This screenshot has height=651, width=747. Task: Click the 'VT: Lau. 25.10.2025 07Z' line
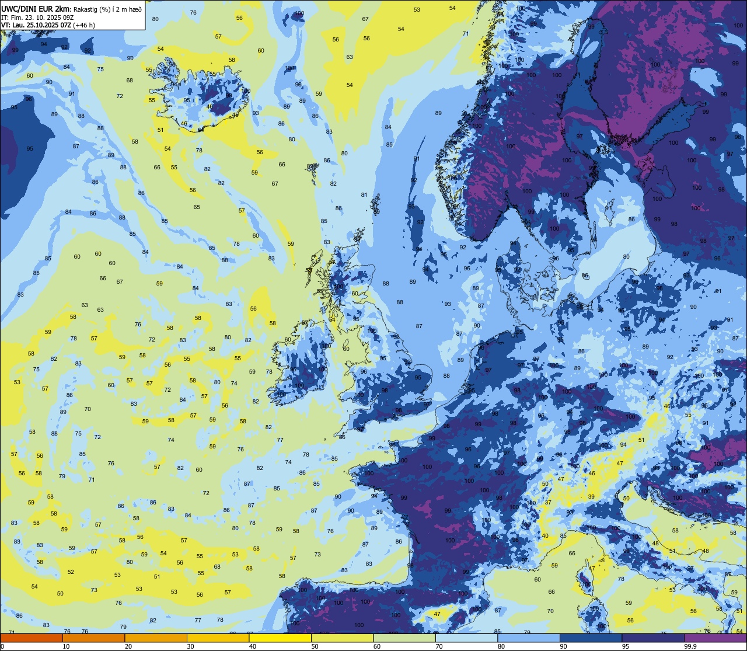37,25
